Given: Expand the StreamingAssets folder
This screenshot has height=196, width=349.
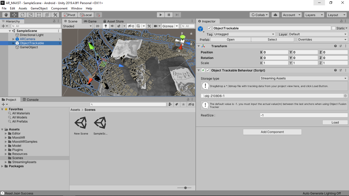Looking at the screenshot, I should 6,162.
